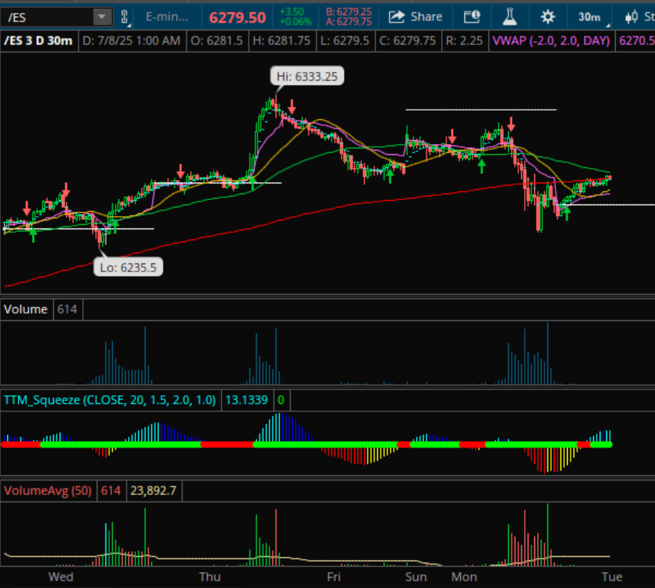Click the Volume value 614
The height and width of the screenshot is (588, 655).
(68, 309)
